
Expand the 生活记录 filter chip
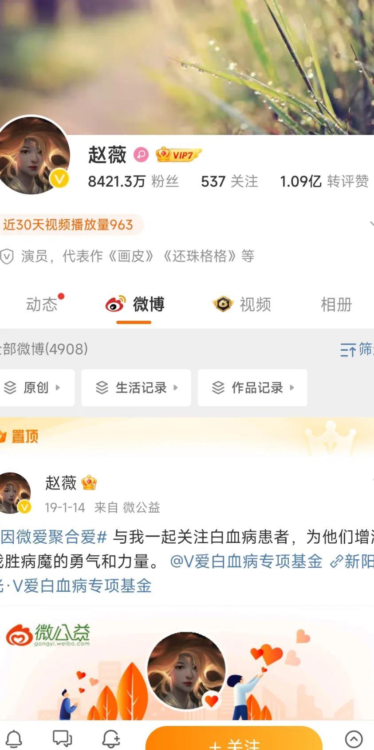click(x=136, y=388)
